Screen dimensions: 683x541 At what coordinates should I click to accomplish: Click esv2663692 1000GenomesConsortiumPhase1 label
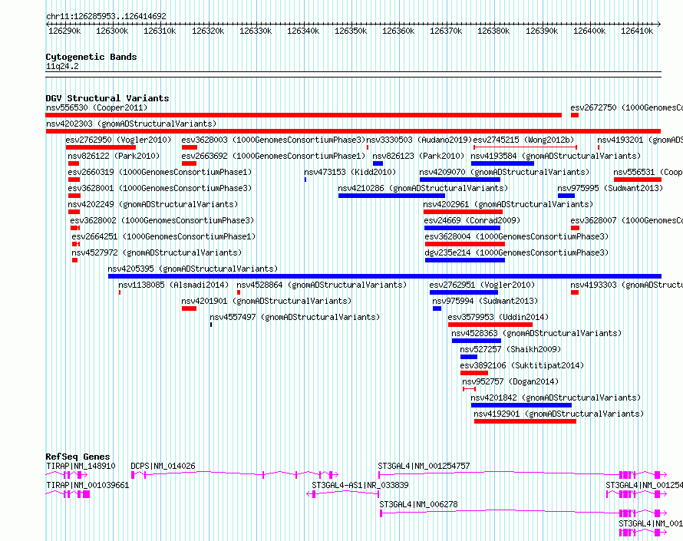pos(273,156)
